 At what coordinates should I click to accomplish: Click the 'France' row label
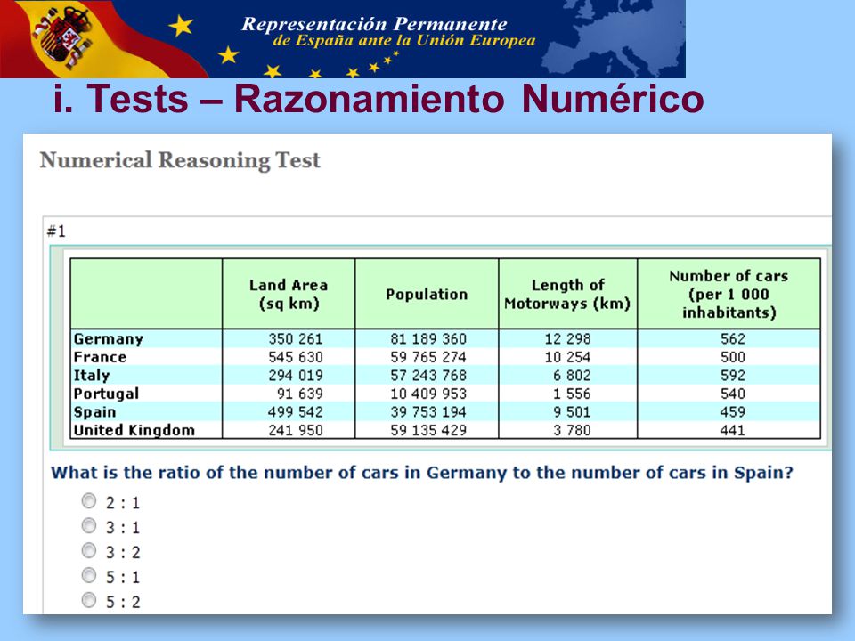pos(100,357)
